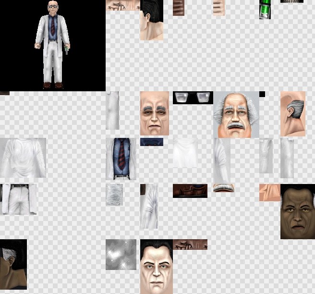Select the white-haired mustached face texture
315x294 pixels.
coord(236,115)
